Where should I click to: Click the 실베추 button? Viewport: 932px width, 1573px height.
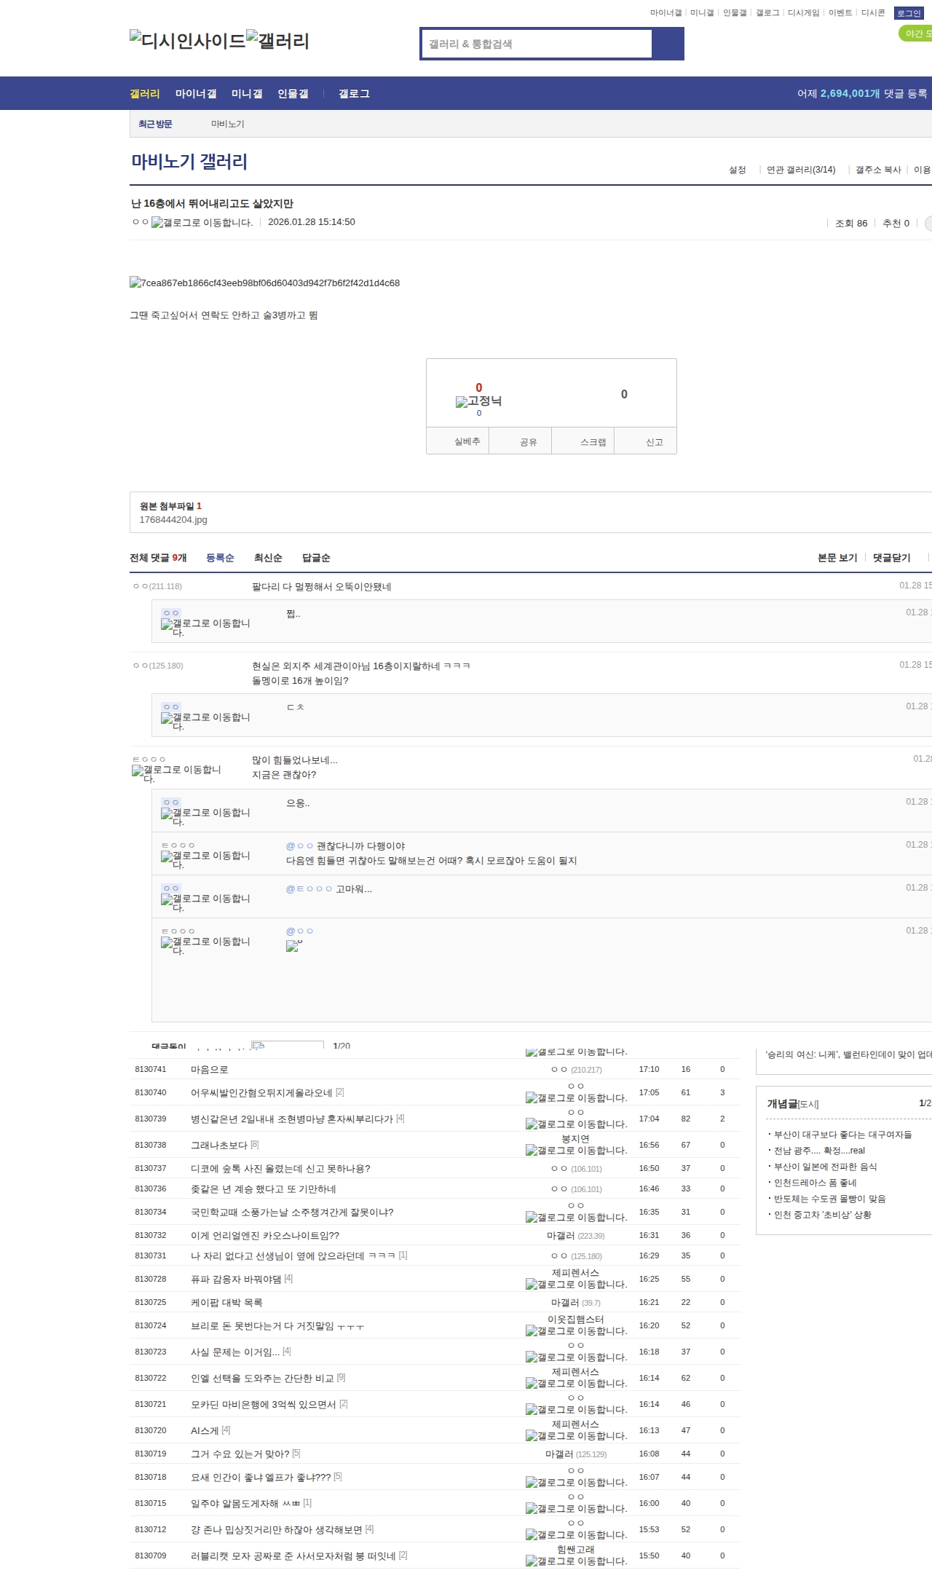467,441
